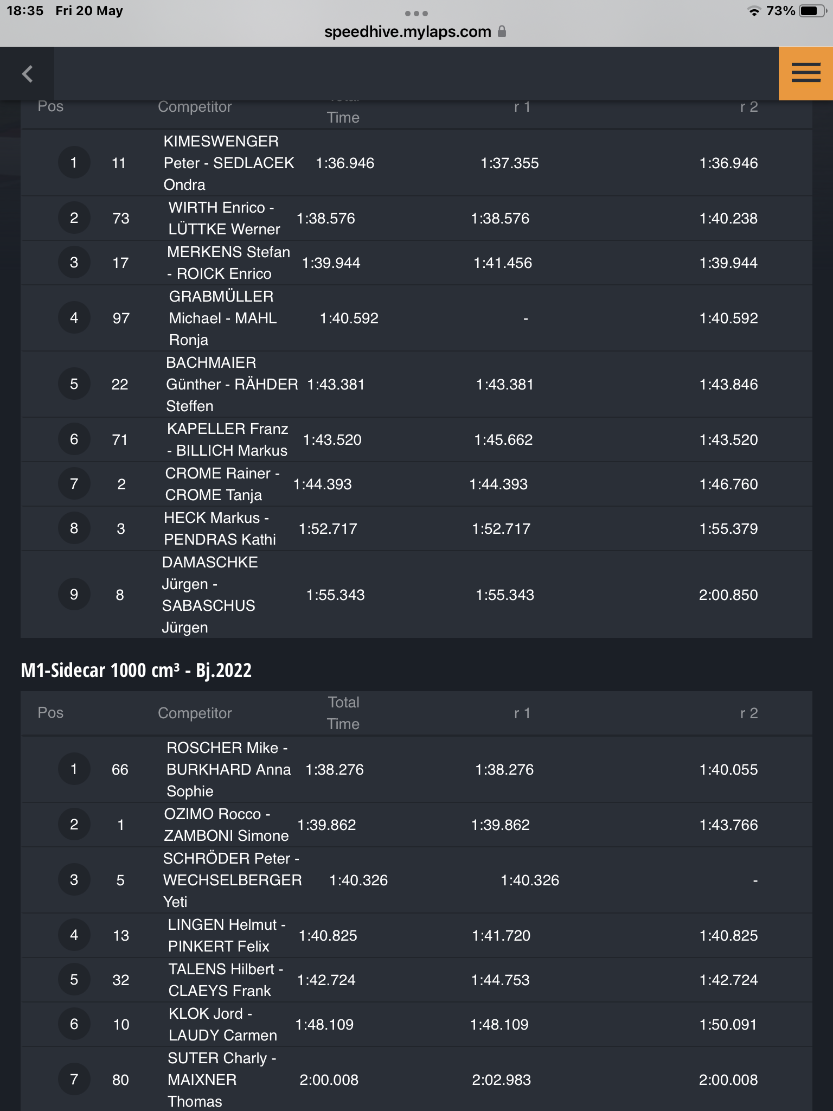Tap r 2 time 2:00.850 for DAMASCHKE

point(728,595)
